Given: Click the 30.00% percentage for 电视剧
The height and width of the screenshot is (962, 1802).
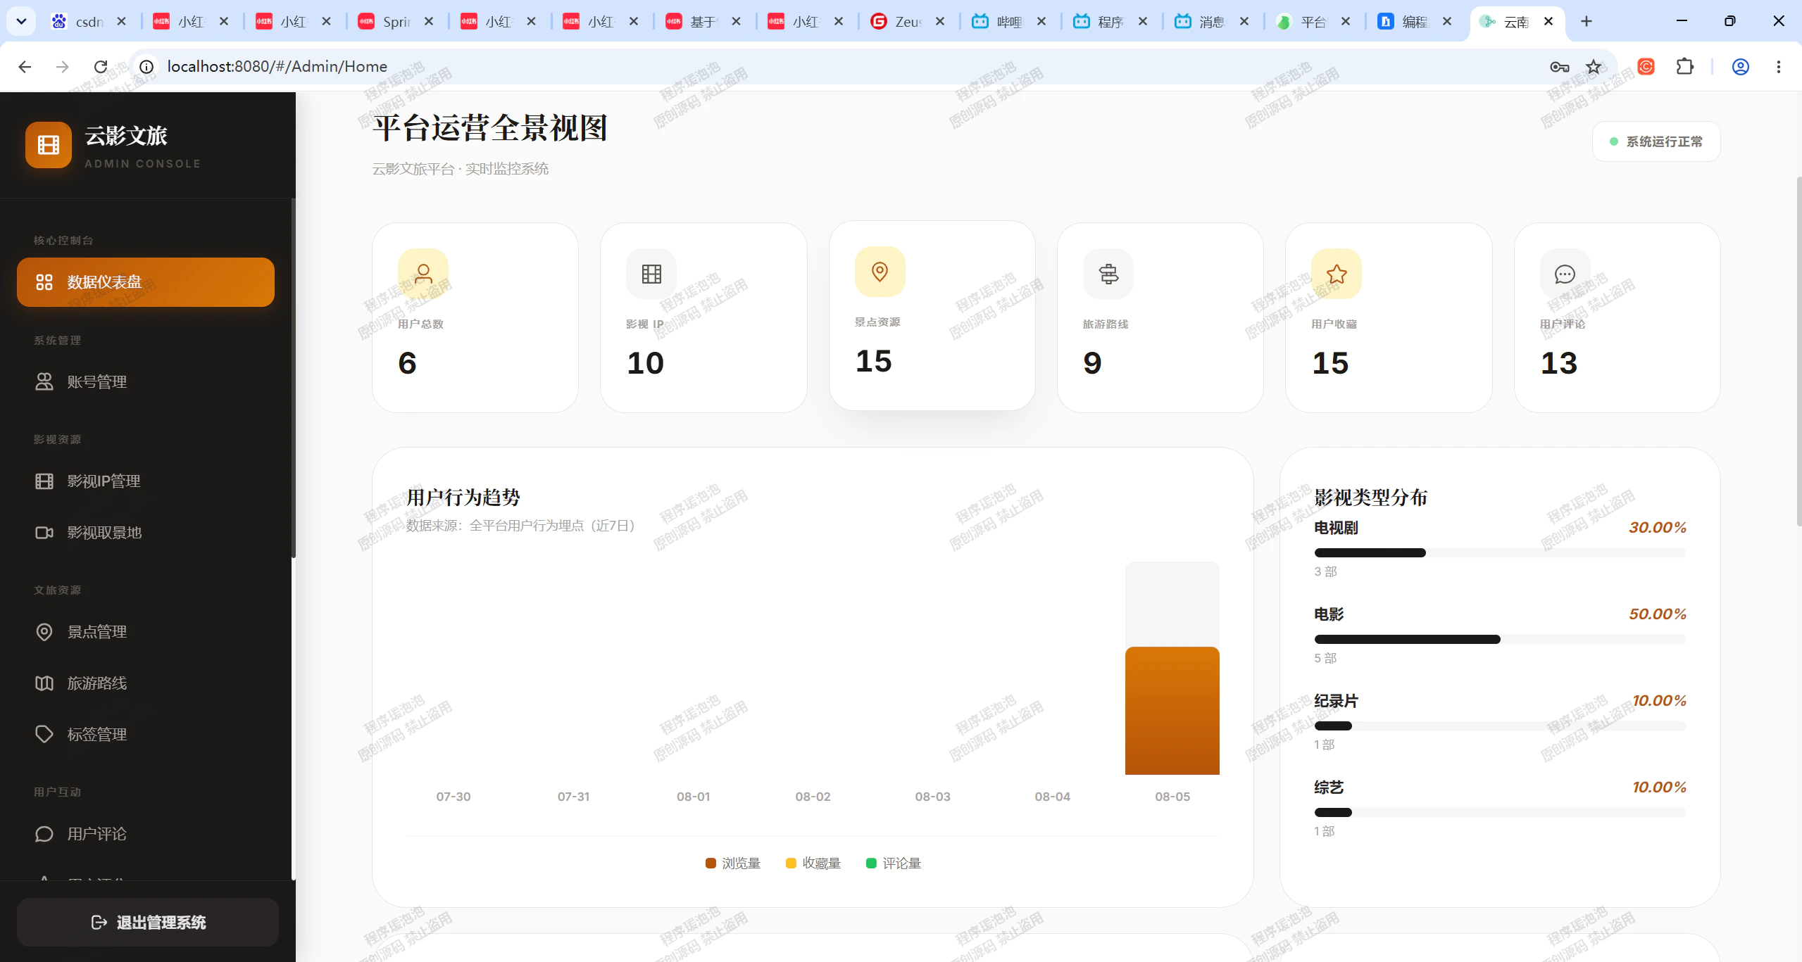Looking at the screenshot, I should pyautogui.click(x=1658, y=528).
